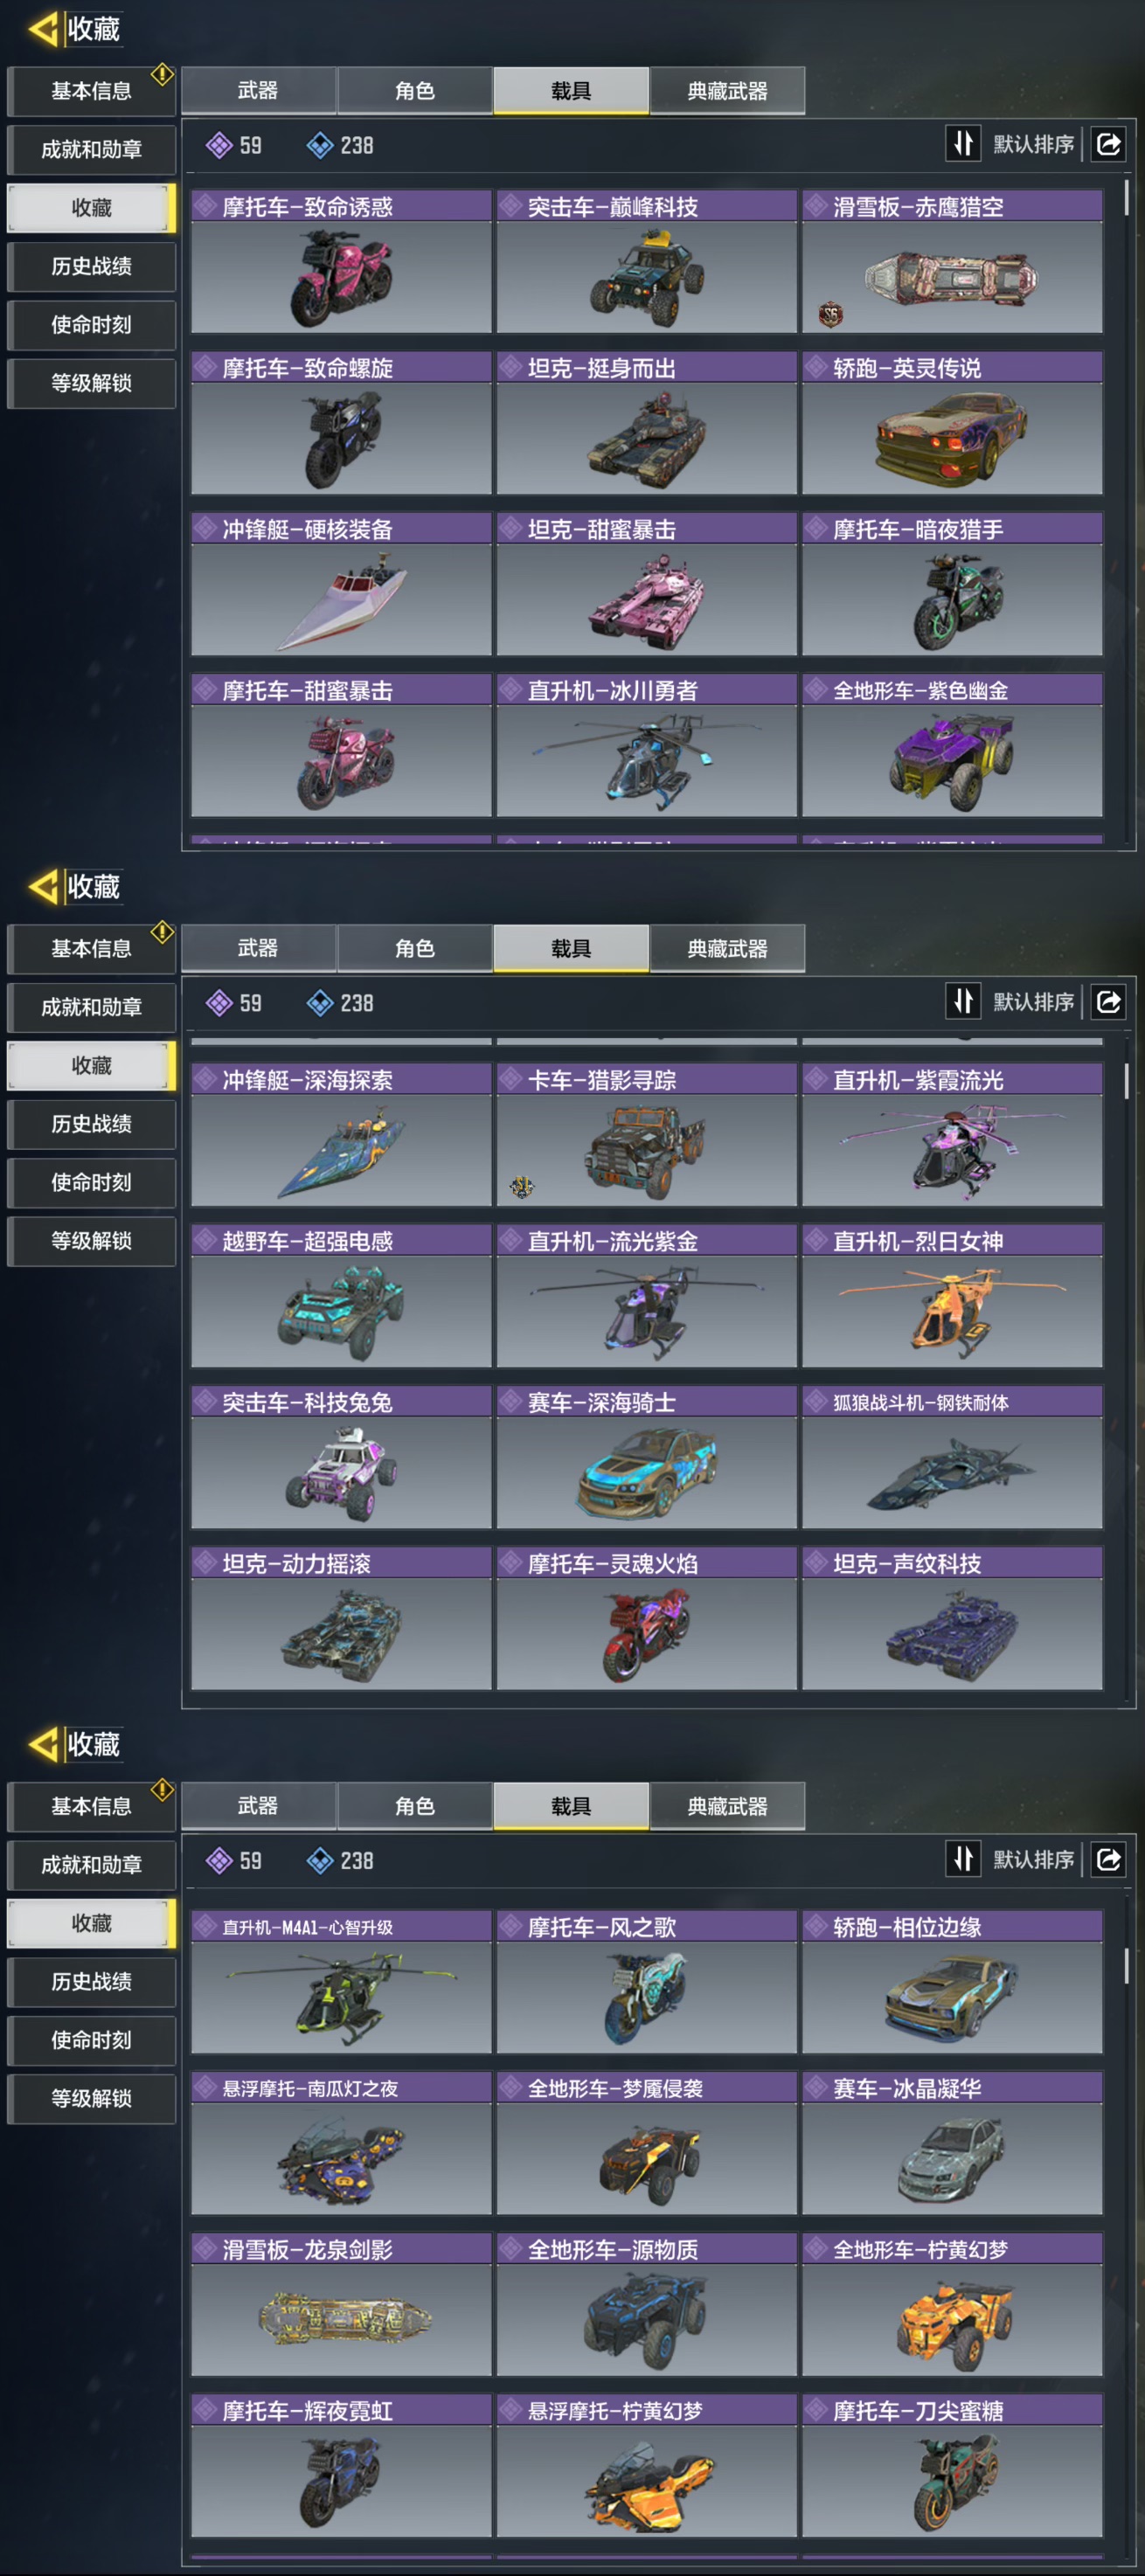The image size is (1145, 2576).
Task: Select the 直升机-M4A1-心智升级 helicopter card
Action: pyautogui.click(x=341, y=1982)
